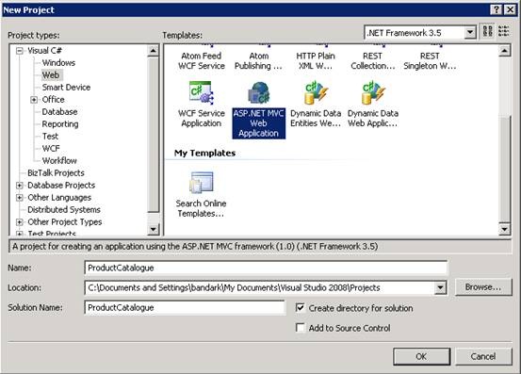Switch templates view to large icons
521x374 pixels.
(487, 31)
